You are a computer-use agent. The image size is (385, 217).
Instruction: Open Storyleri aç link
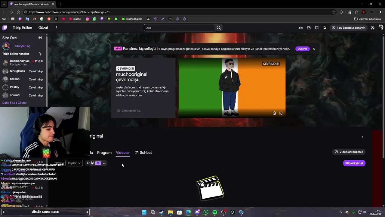tap(23, 46)
